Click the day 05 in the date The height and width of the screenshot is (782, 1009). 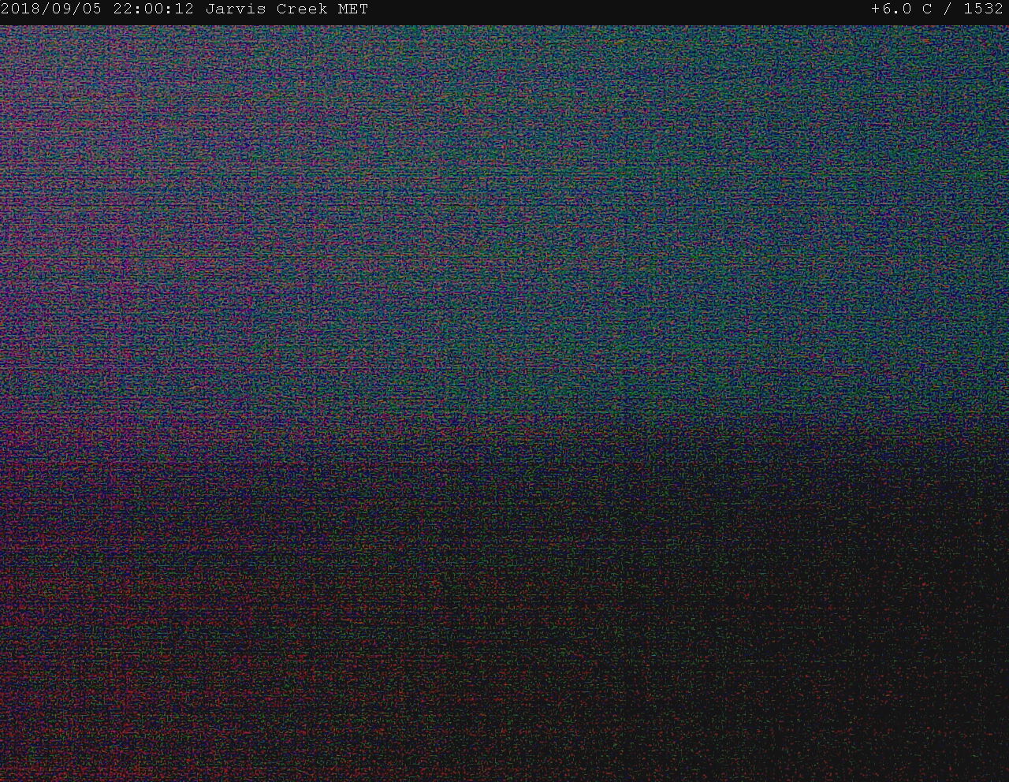point(92,9)
